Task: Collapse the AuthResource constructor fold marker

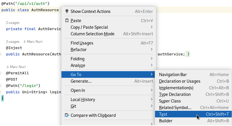Action: pos(1,54)
